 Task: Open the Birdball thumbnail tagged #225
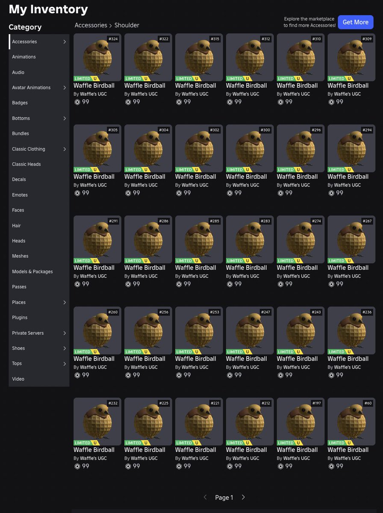[148, 422]
